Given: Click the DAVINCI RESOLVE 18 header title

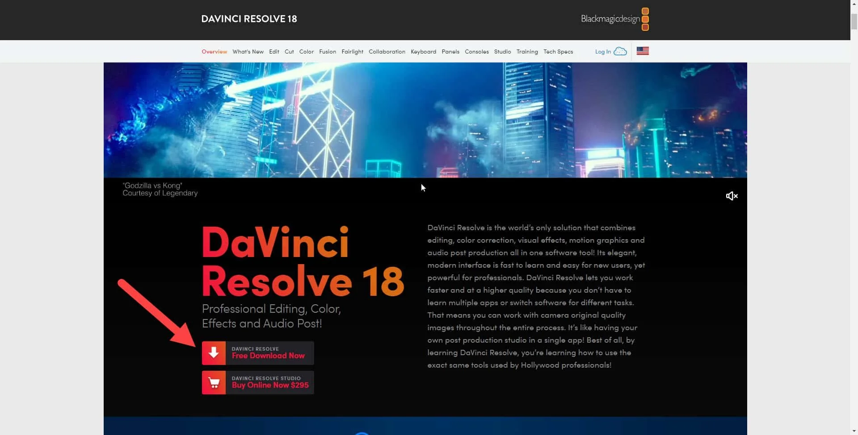Looking at the screenshot, I should [x=249, y=19].
